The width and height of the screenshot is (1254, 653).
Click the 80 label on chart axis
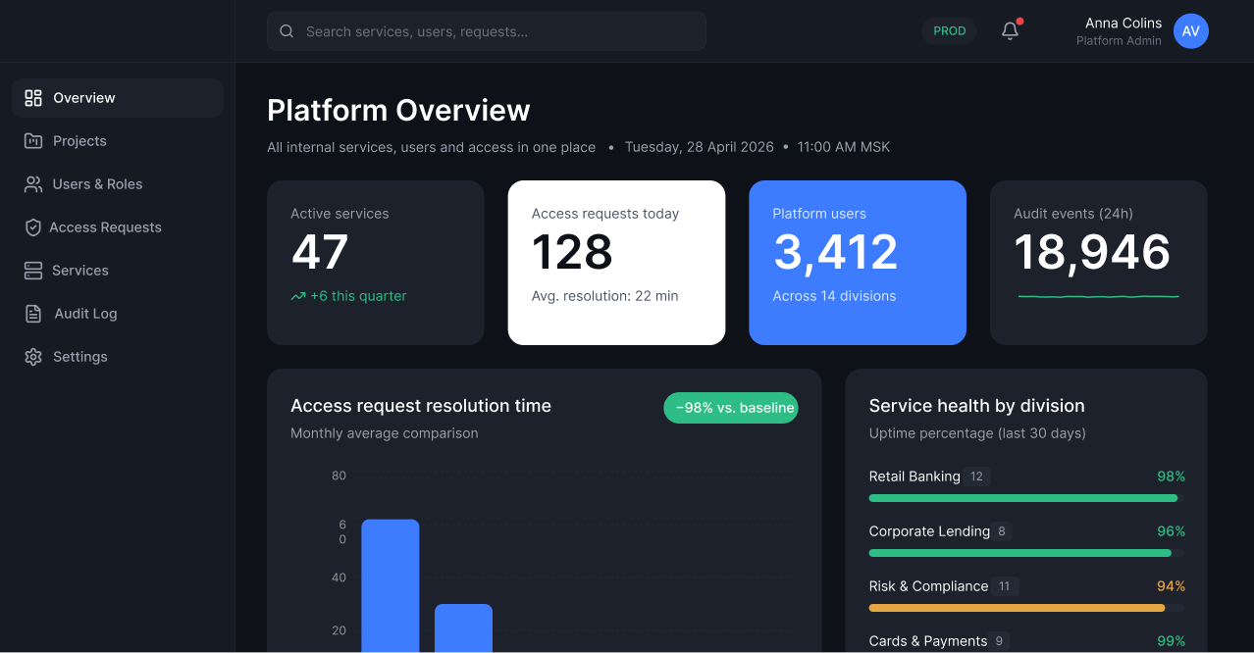coord(339,476)
